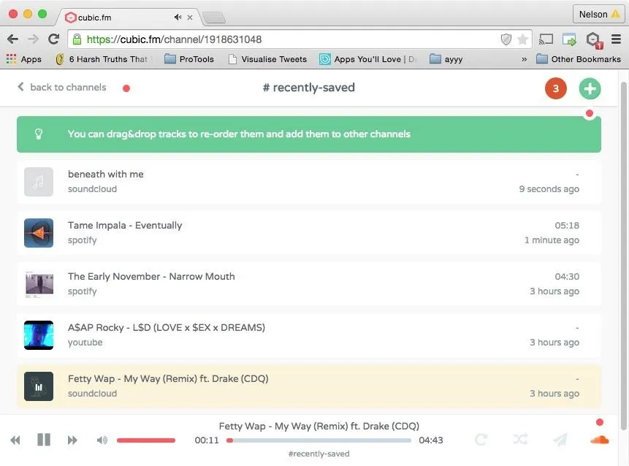
Task: Open the cubic extension icon with badge
Action: click(594, 39)
